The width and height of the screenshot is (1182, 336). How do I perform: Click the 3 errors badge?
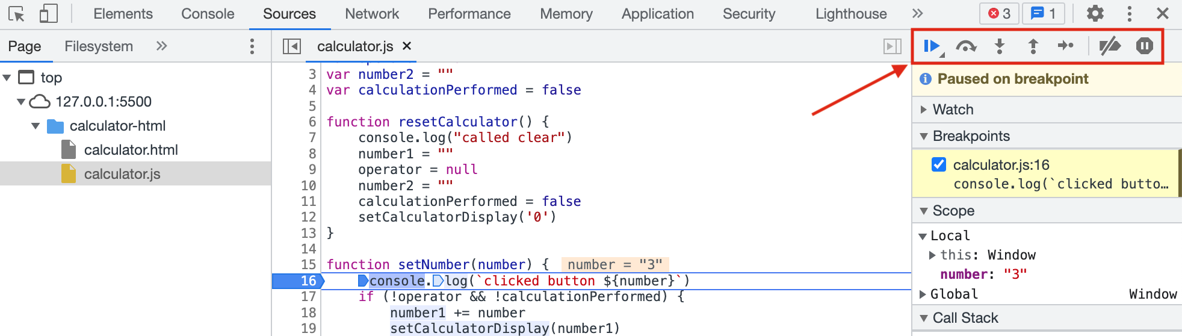tap(999, 13)
